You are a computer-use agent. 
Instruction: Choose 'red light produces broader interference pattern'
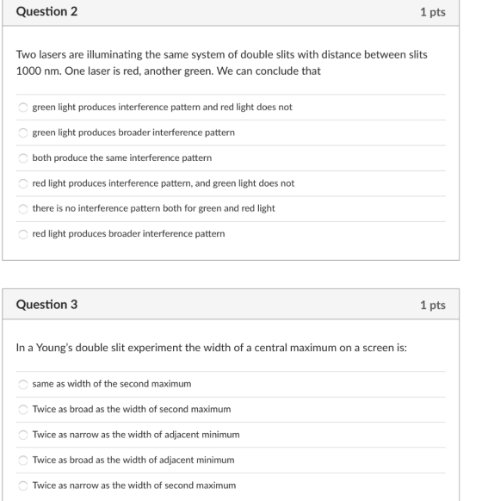point(23,234)
